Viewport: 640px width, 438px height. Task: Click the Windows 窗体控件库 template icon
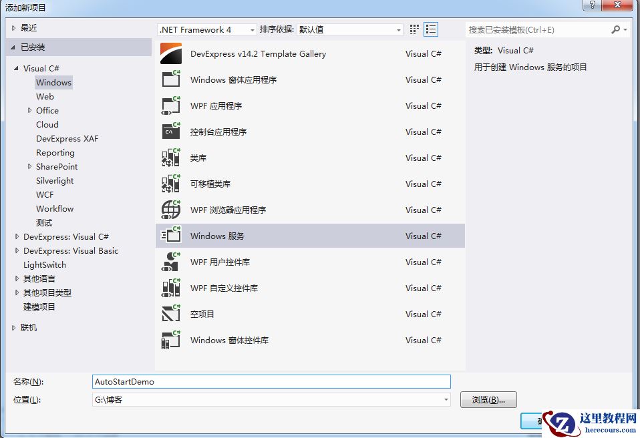coord(171,340)
